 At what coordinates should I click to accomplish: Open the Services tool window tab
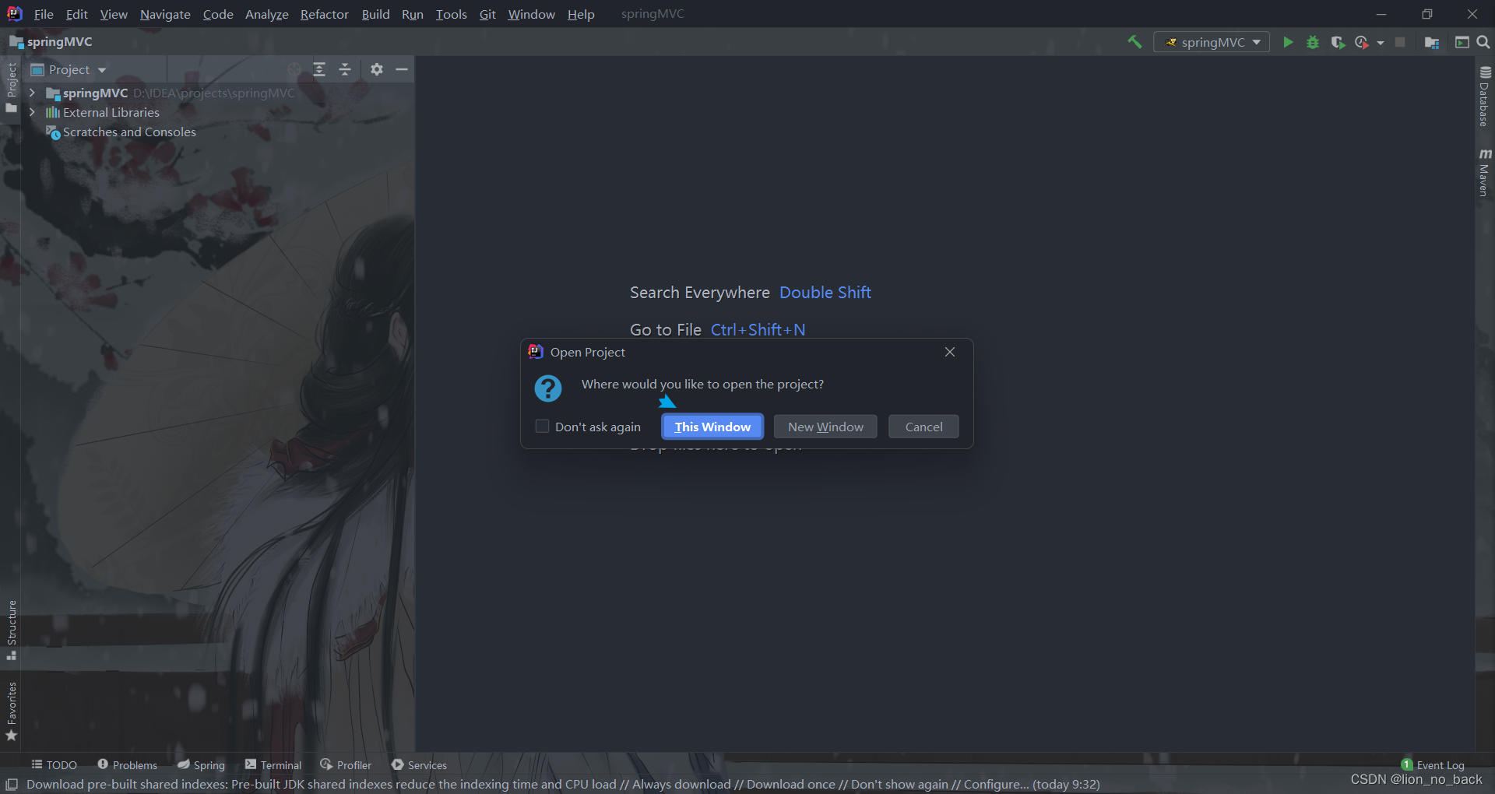(x=419, y=765)
